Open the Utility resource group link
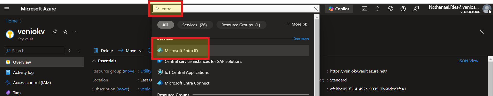Image resolution: width=493 pixels, height=96 pixels. pos(146,71)
